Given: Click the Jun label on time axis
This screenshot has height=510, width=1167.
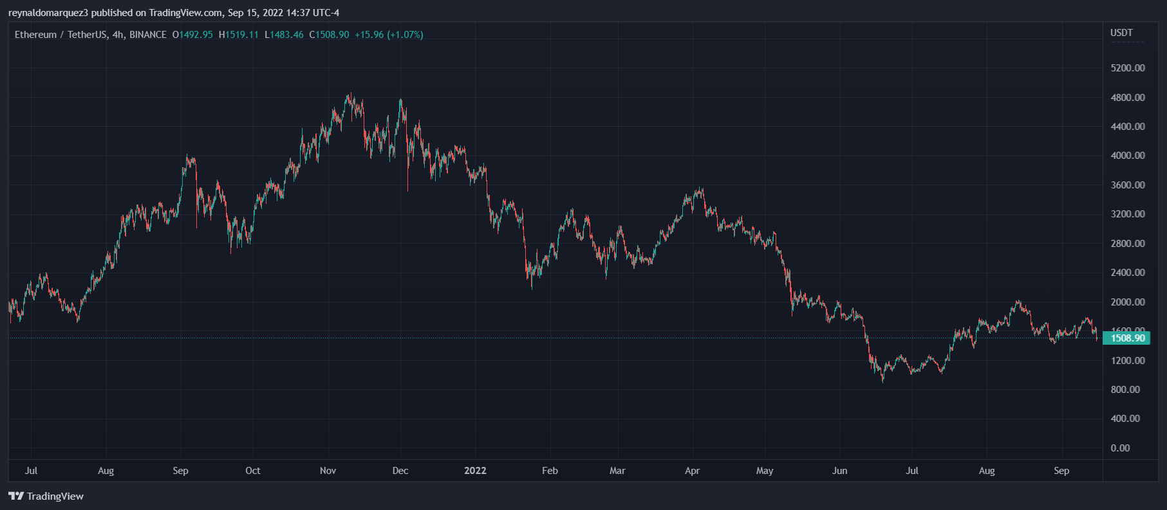Looking at the screenshot, I should [x=839, y=471].
